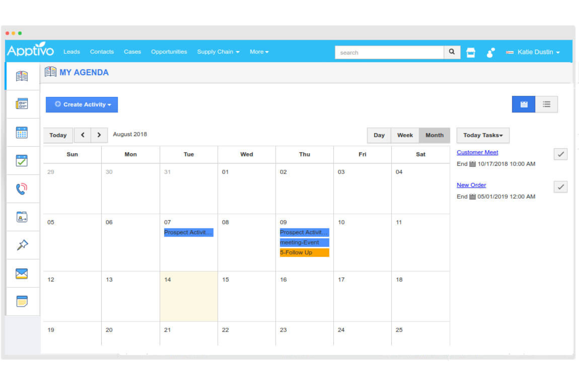Click the App Store icon in top bar
Image resolution: width=579 pixels, height=386 pixels.
[471, 52]
